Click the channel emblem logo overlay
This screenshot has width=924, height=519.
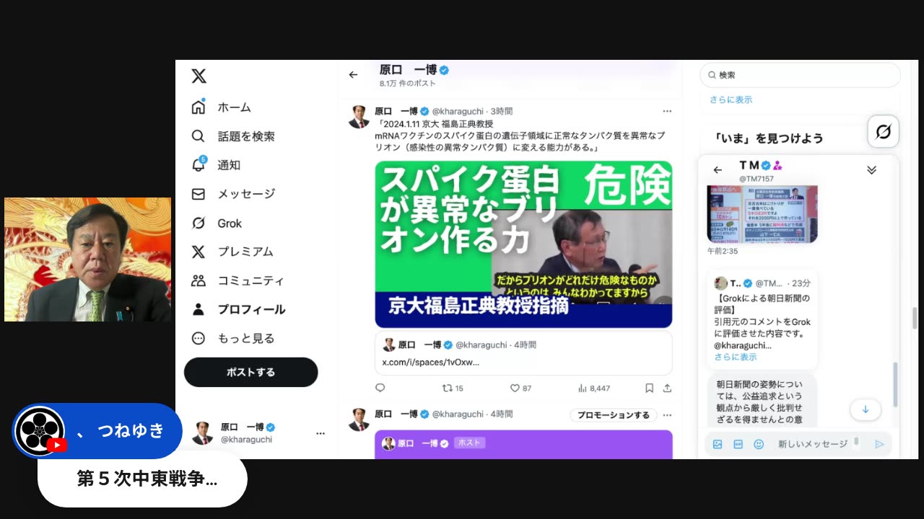pyautogui.click(x=40, y=432)
